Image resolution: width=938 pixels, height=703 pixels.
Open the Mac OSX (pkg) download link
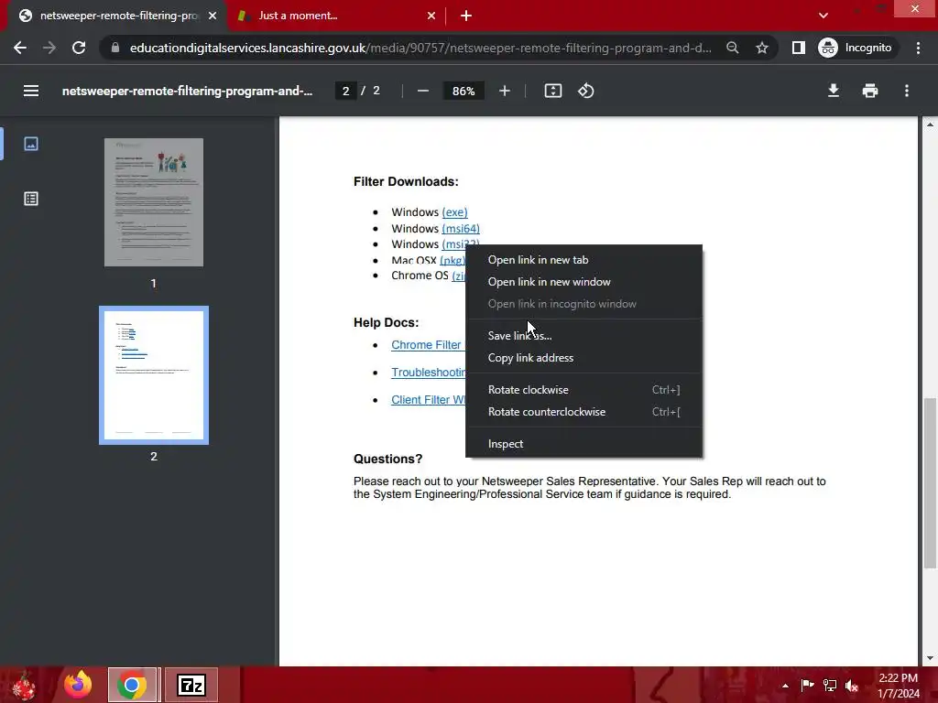click(453, 261)
